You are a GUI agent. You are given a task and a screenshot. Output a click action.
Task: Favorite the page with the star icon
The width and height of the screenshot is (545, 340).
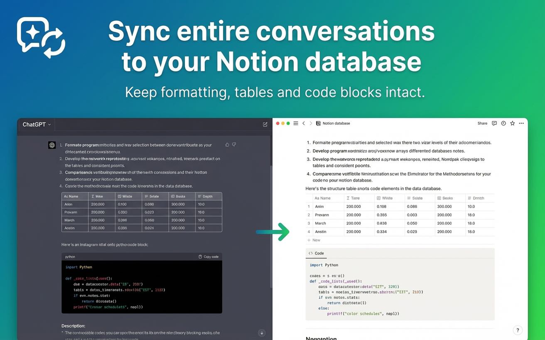tap(513, 123)
